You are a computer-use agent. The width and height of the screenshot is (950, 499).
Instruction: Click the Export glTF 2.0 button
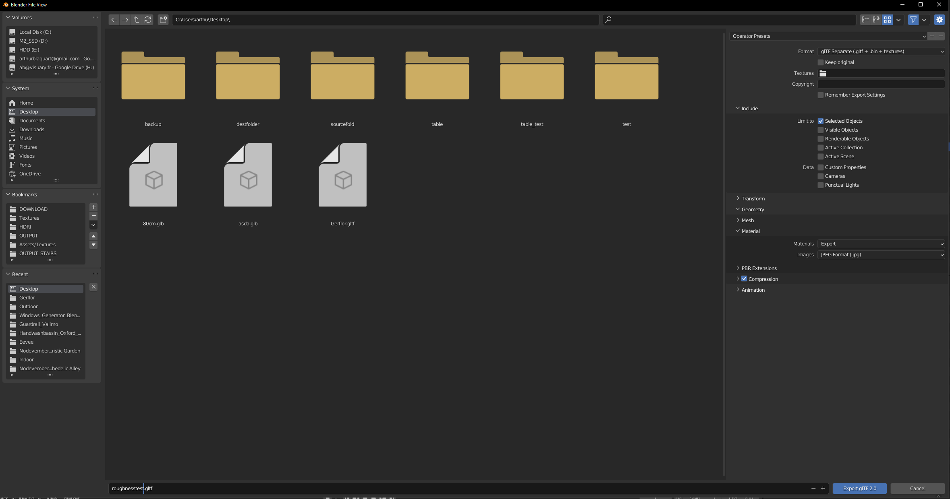(859, 488)
